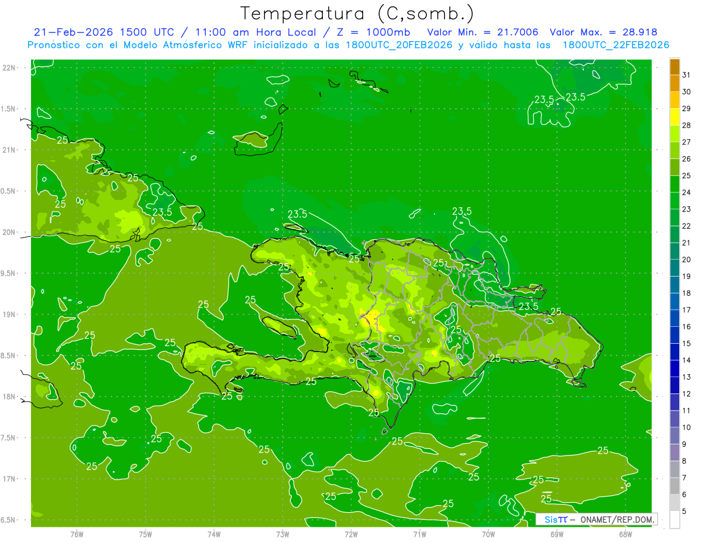Screen dimensions: 702x542
Task: Click the "72W" longitude label
Action: point(352,534)
